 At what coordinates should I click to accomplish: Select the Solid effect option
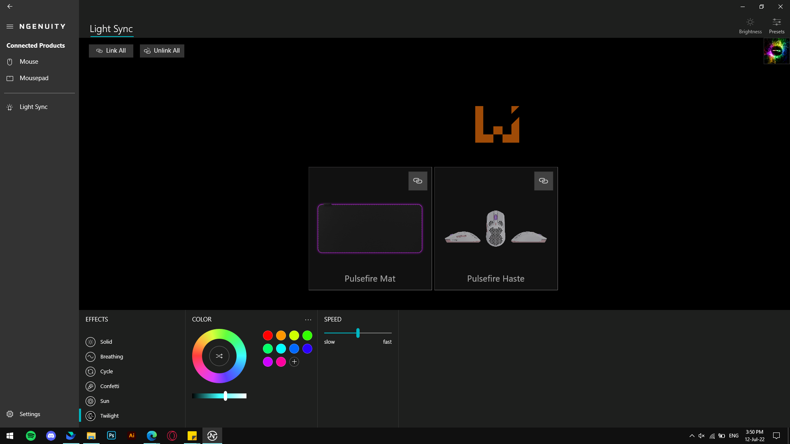[106, 342]
